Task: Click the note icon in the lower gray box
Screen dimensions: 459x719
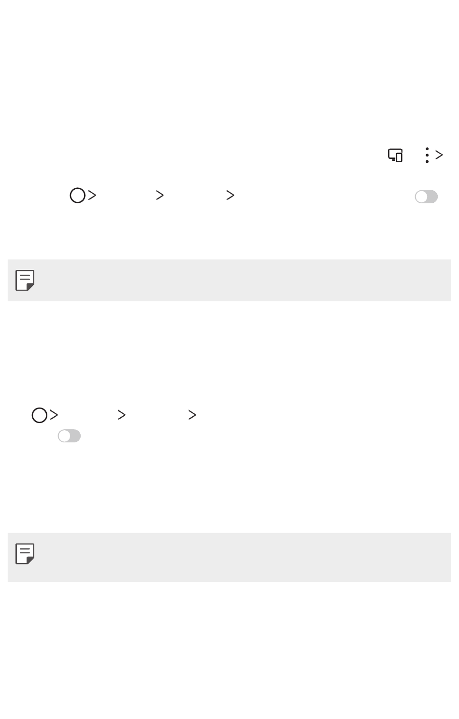Action: (25, 554)
